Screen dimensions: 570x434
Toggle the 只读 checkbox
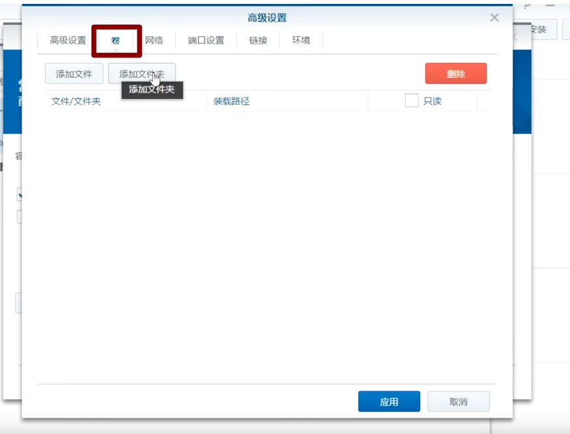tap(410, 101)
